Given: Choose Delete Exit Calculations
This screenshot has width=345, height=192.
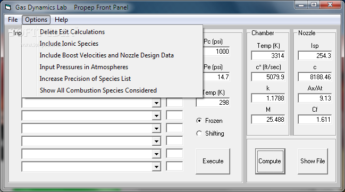Looking at the screenshot, I should click(x=112, y=32).
